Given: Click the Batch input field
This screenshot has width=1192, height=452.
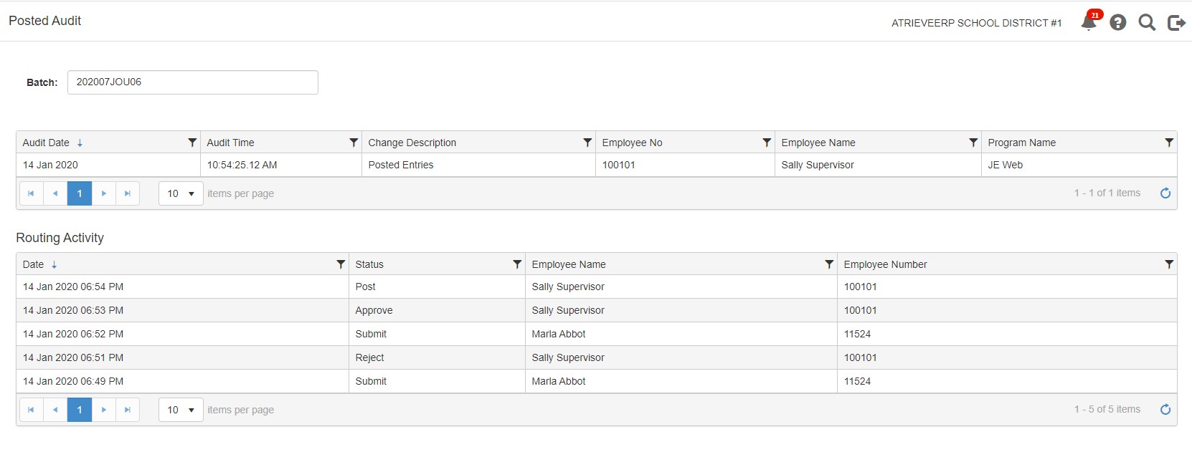Looking at the screenshot, I should pyautogui.click(x=192, y=82).
